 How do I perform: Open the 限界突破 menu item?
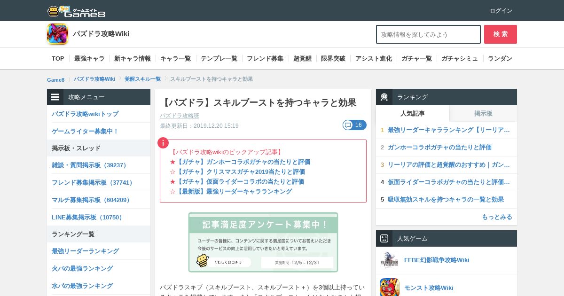click(x=333, y=59)
